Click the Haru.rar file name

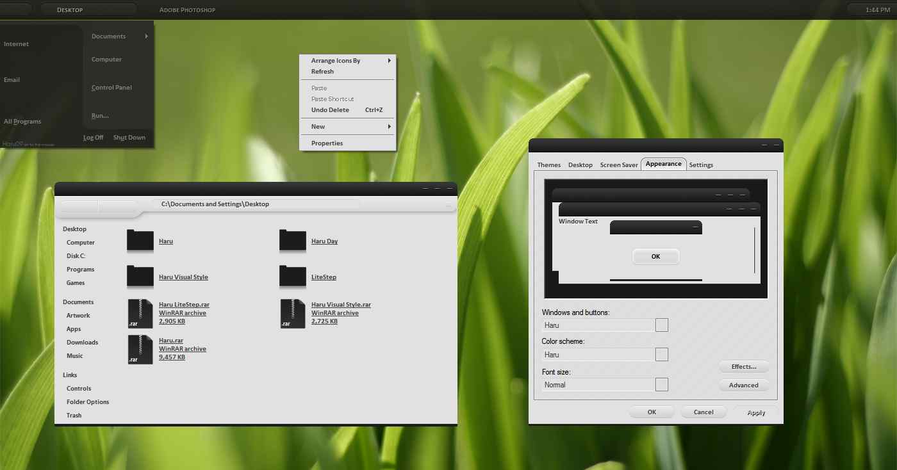click(171, 341)
